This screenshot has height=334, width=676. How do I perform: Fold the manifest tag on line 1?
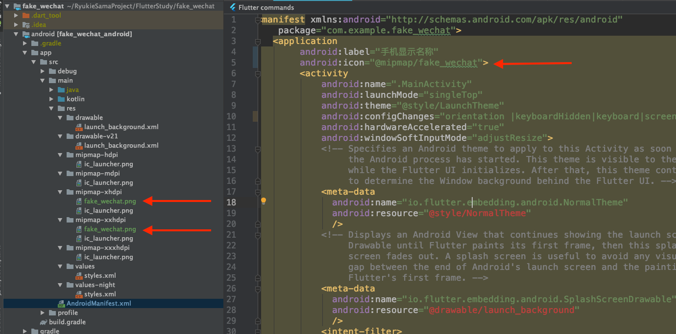(x=258, y=20)
